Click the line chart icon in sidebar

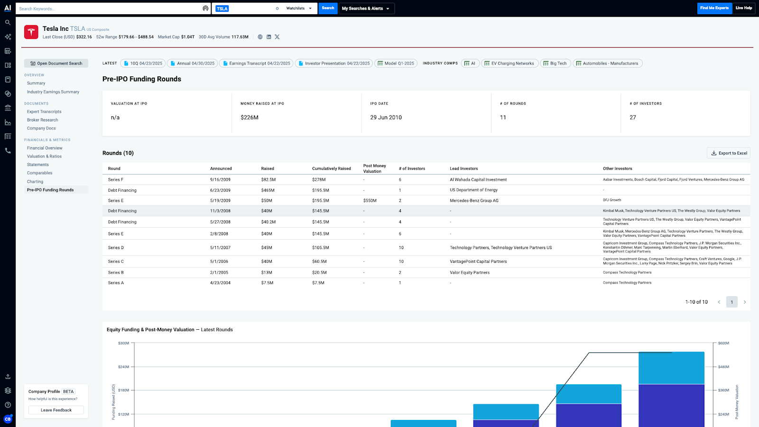pyautogui.click(x=8, y=122)
